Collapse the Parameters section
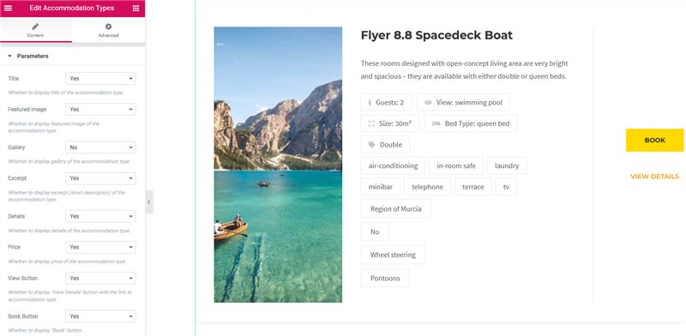This screenshot has width=686, height=336. 28,56
